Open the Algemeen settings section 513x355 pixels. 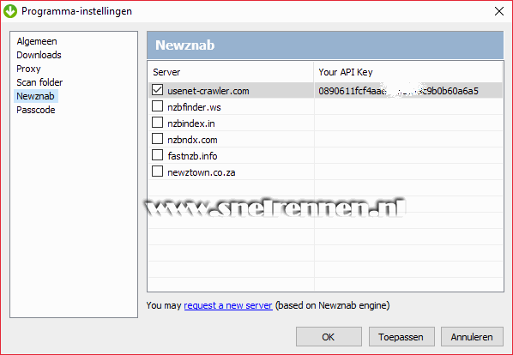(x=37, y=41)
